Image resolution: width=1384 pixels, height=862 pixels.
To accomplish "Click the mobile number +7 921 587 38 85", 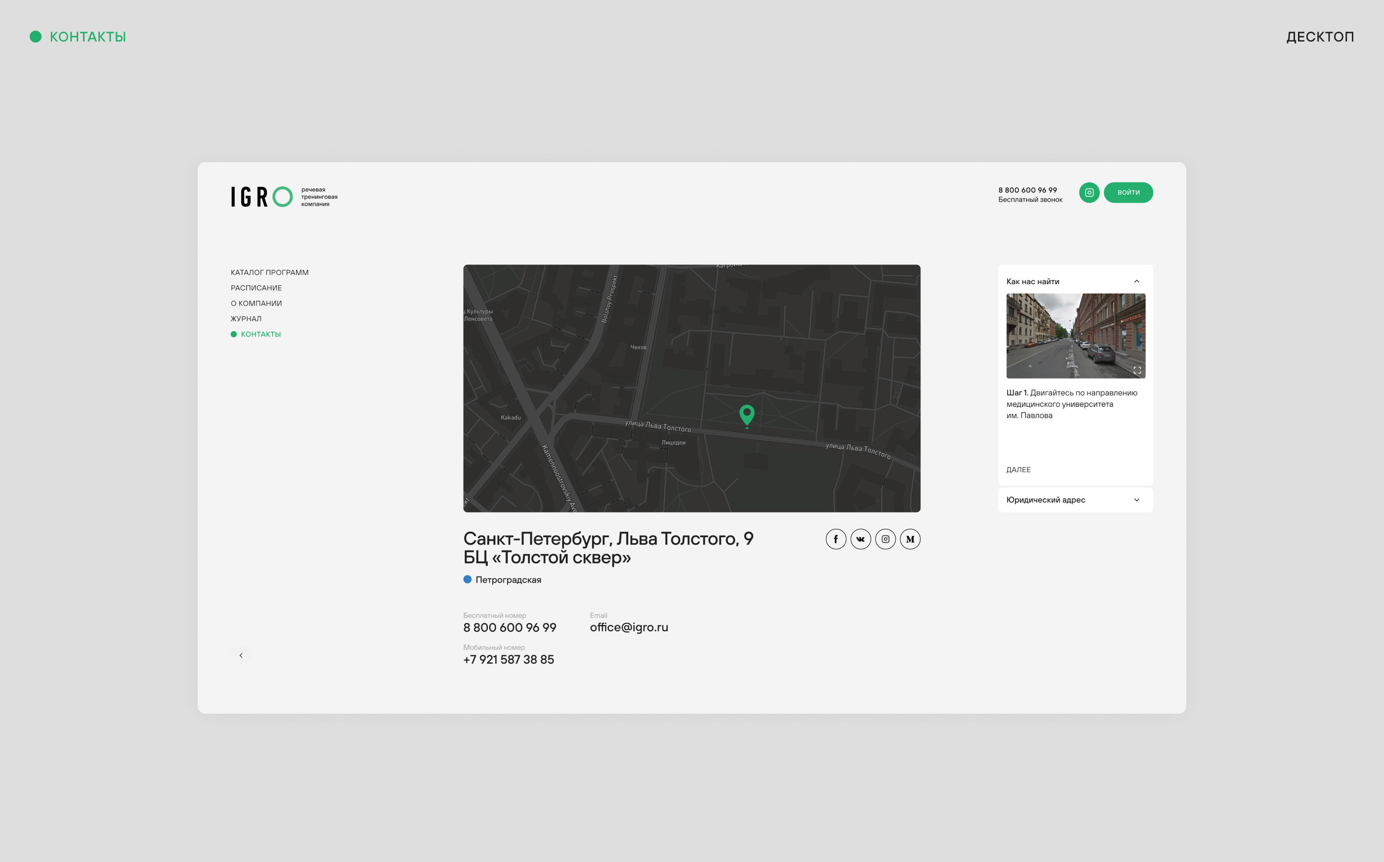I will (509, 660).
